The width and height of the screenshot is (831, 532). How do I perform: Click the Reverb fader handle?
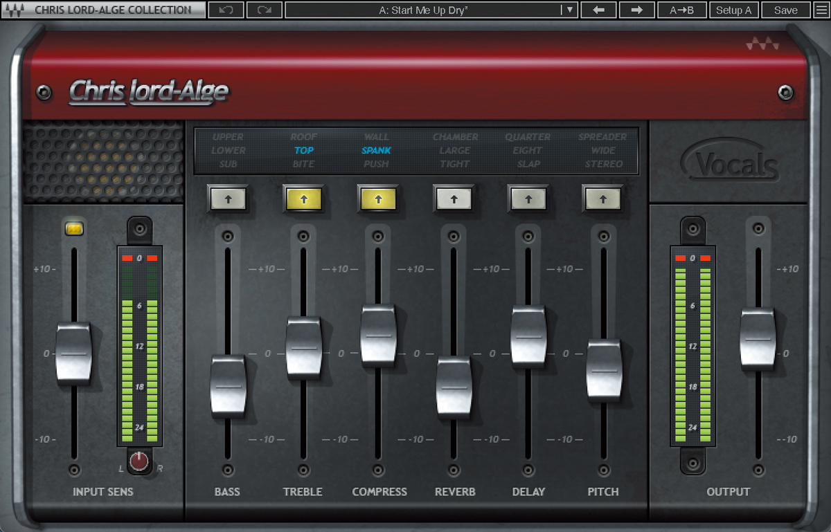click(x=454, y=387)
